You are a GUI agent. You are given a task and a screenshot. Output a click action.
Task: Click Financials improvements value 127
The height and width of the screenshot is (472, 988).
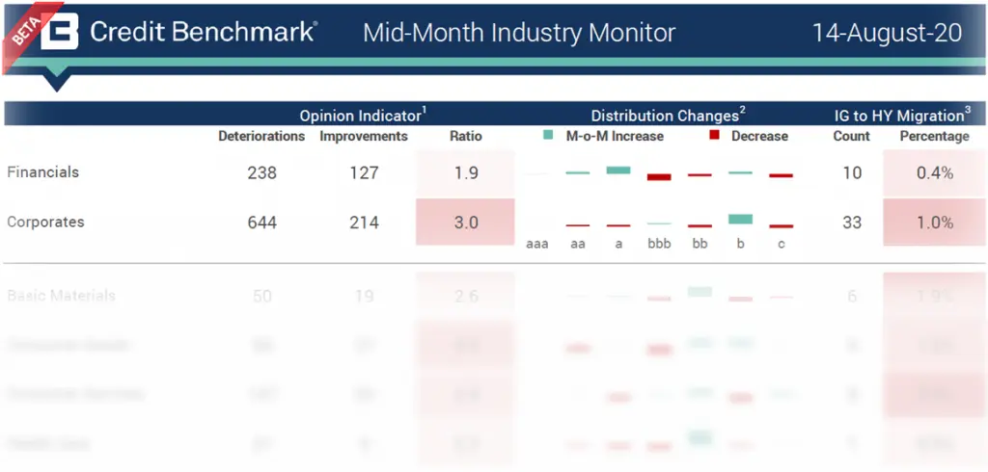364,172
